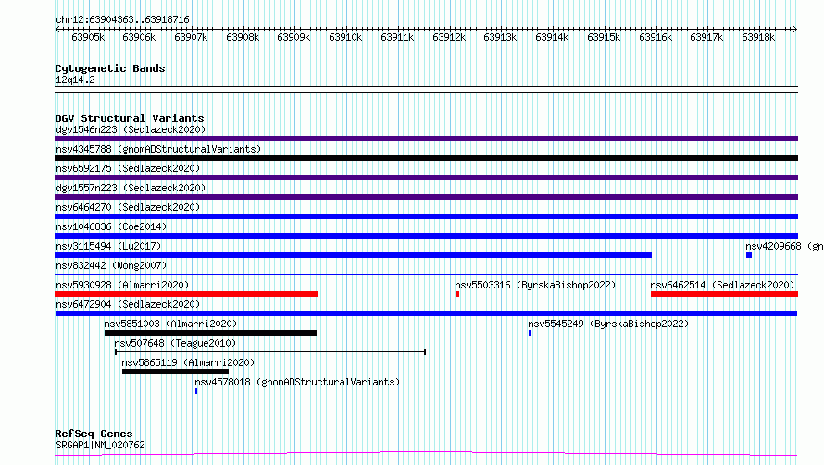Open the nsv3115494 (Lu2017) label

108,246
